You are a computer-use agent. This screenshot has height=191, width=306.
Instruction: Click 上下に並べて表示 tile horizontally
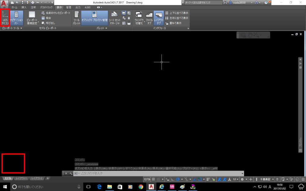click(x=177, y=13)
